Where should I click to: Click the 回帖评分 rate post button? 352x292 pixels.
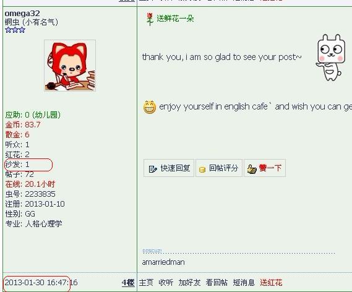click(x=219, y=168)
